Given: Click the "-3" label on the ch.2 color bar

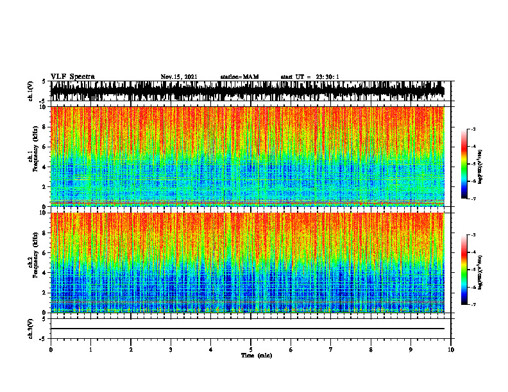Looking at the screenshot, I should tap(473, 235).
